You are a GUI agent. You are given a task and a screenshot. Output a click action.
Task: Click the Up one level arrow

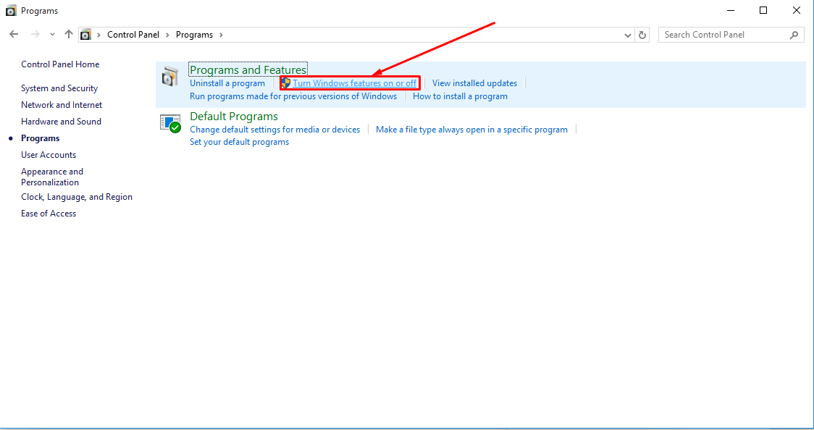point(69,34)
